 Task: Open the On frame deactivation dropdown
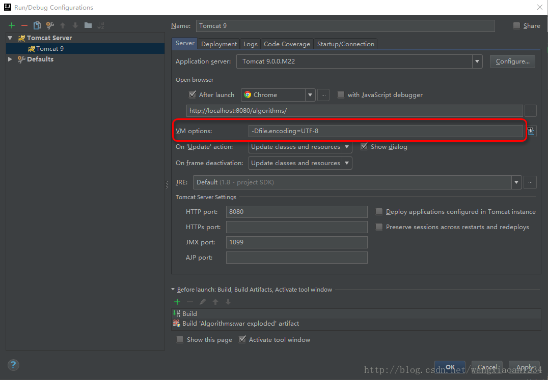[x=347, y=163]
